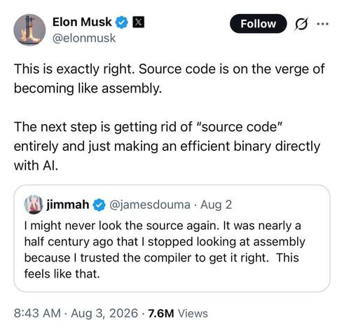Visit the @elonmusk handle link
344x328 pixels.
coord(84,38)
